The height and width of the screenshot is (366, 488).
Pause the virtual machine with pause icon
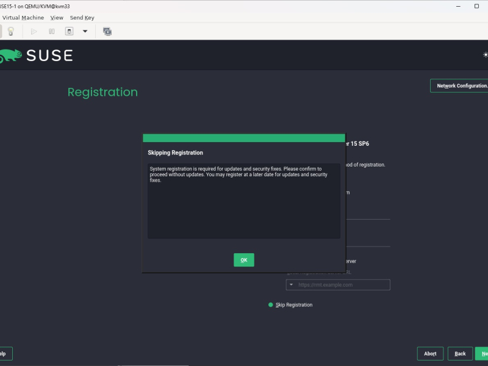(x=52, y=32)
